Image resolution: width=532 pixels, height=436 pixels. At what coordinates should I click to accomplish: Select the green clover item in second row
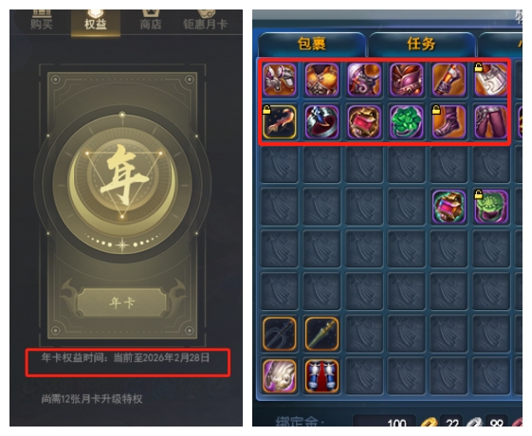click(x=406, y=121)
